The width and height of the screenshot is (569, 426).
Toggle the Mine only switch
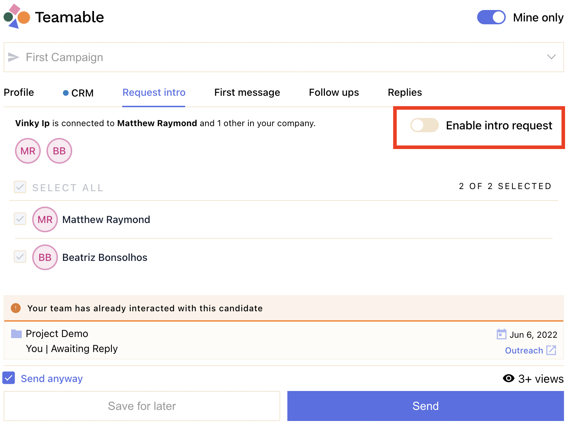pyautogui.click(x=491, y=17)
